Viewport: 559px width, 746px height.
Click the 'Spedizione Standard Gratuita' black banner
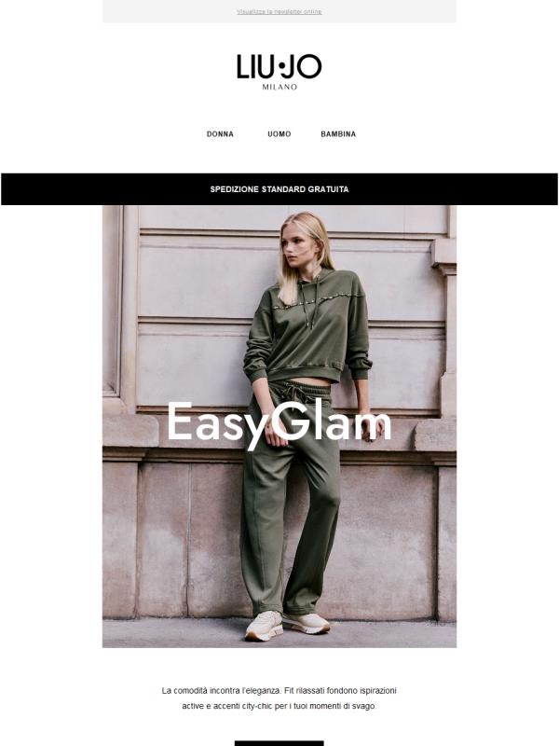coord(279,189)
